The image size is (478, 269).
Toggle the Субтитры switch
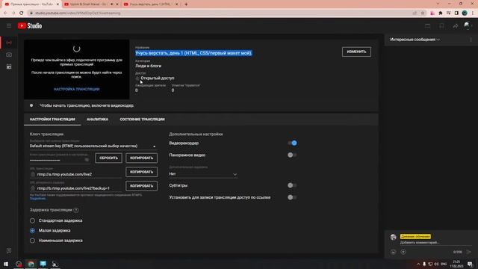292,185
